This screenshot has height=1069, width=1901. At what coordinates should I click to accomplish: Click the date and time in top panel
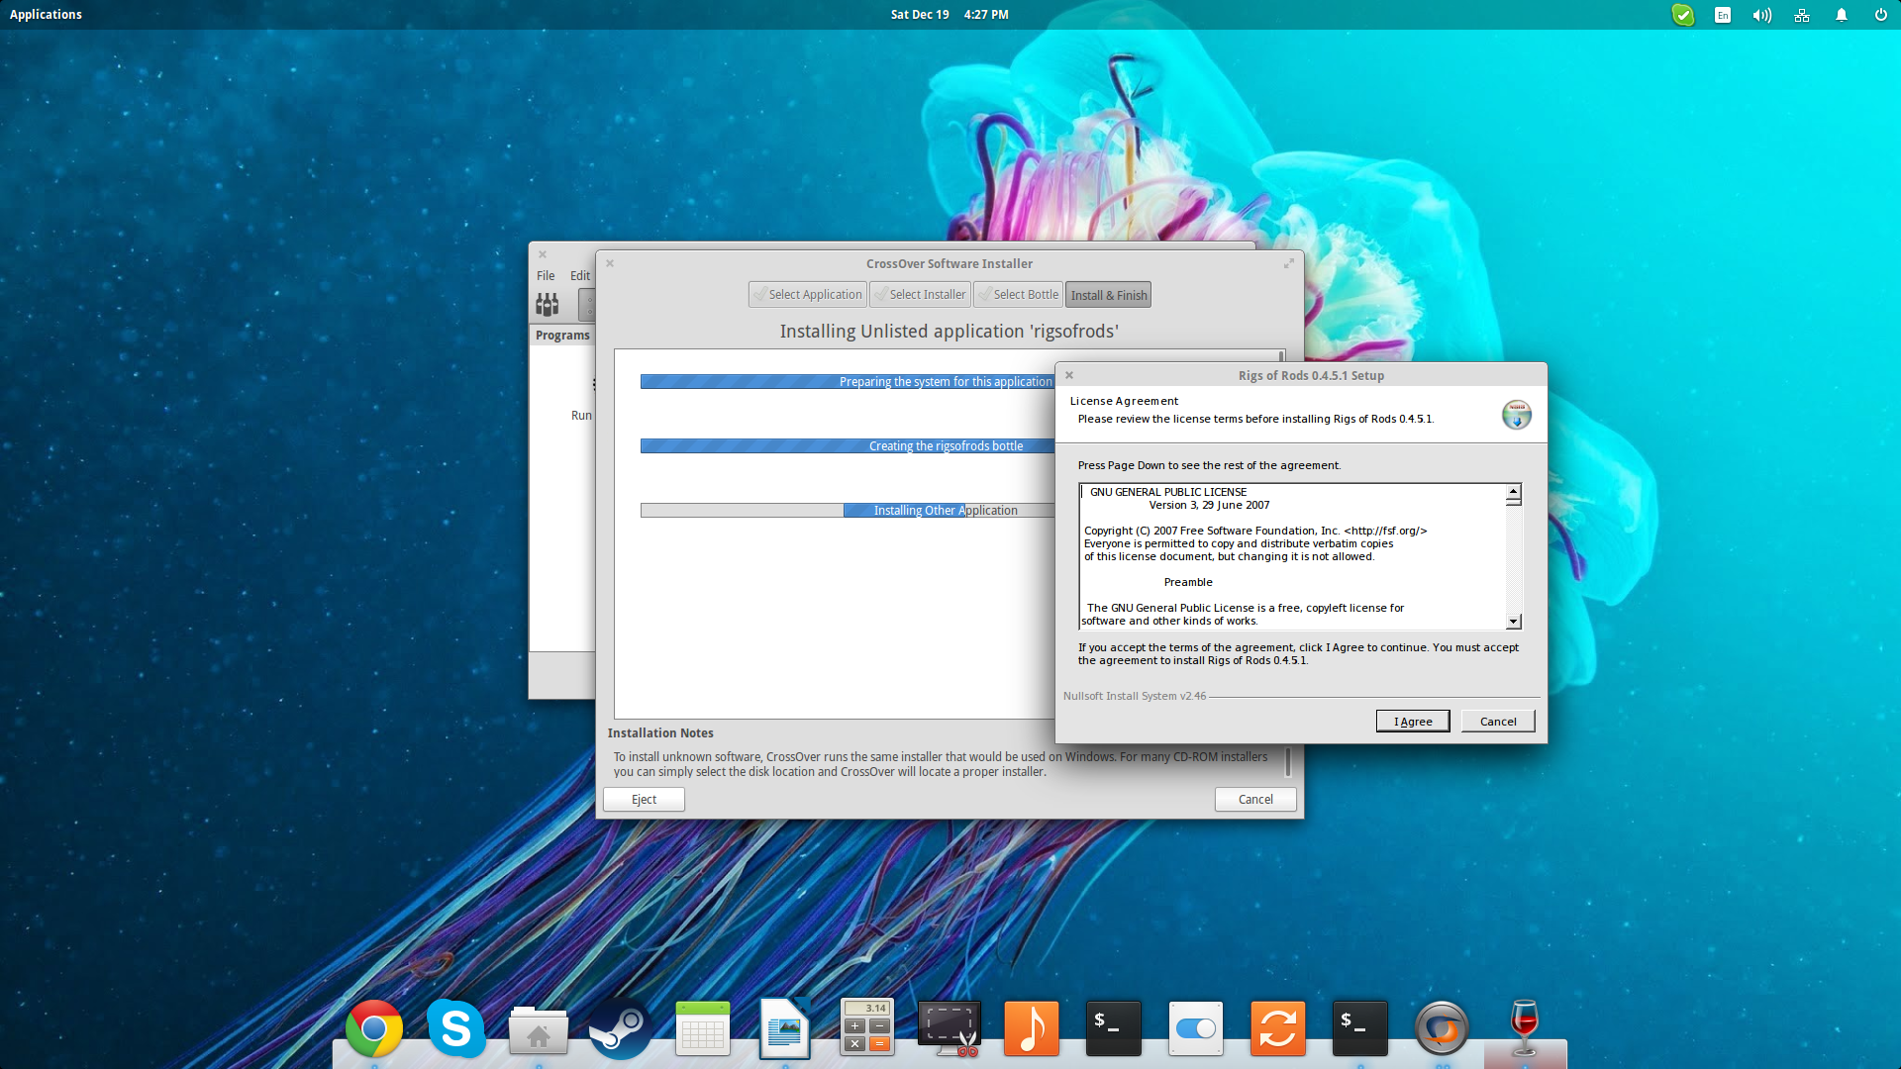pyautogui.click(x=949, y=15)
